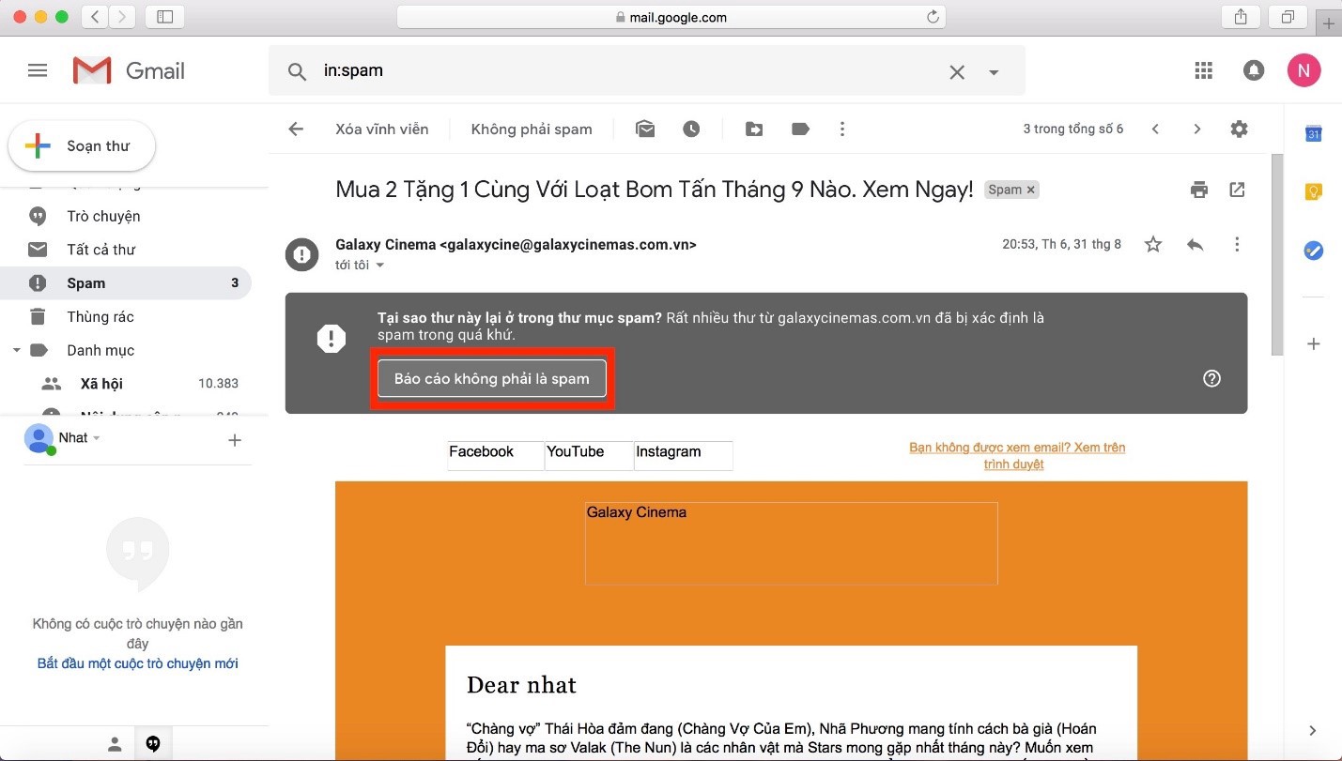Move email to folder icon
1342x761 pixels.
point(754,129)
